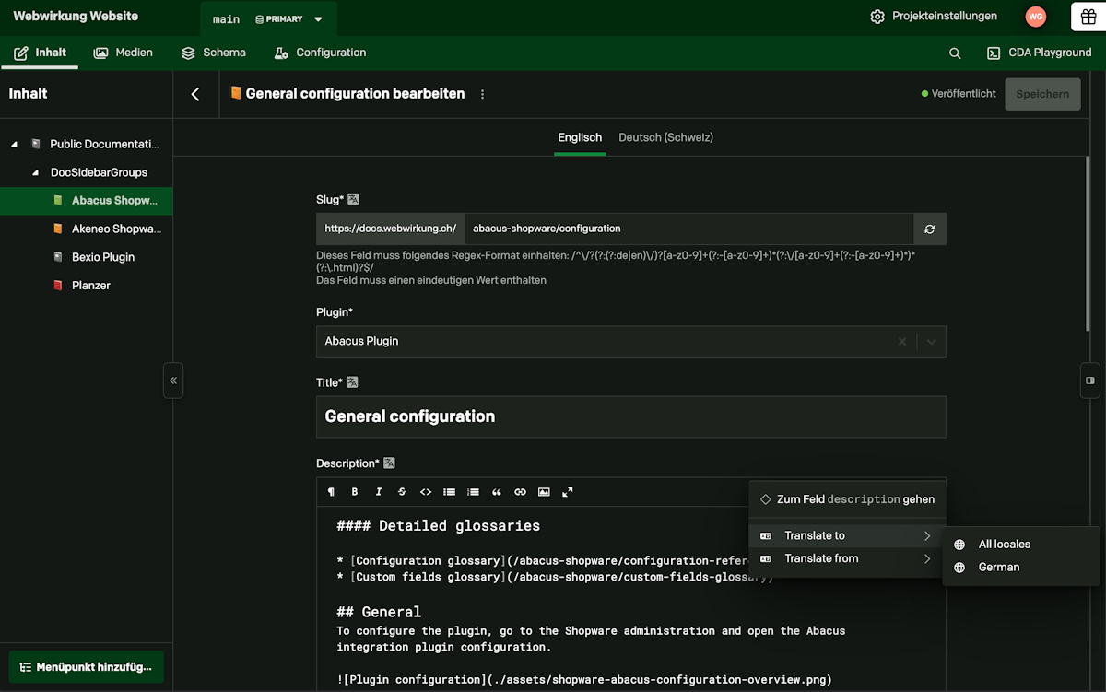This screenshot has width=1106, height=692.
Task: Insert bulleted list in Description editor
Action: [x=449, y=492]
